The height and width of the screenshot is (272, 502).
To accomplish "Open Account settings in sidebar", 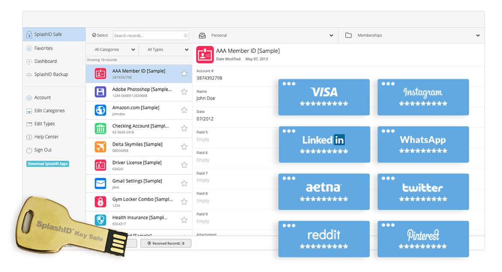I will tap(42, 98).
